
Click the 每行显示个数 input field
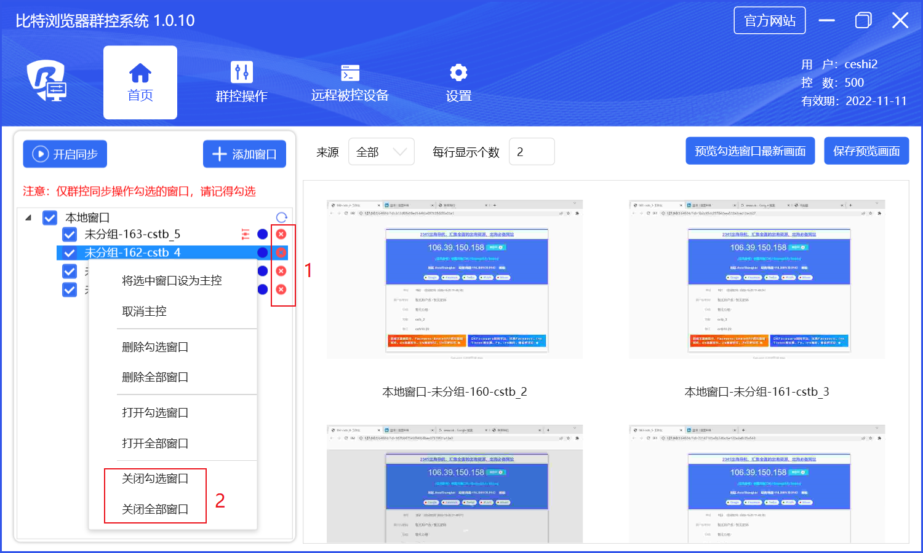pyautogui.click(x=532, y=152)
